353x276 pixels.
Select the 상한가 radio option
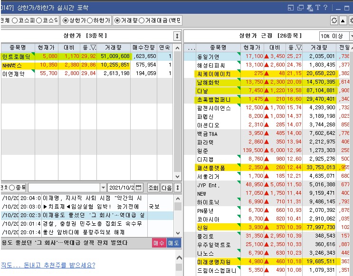point(65,20)
